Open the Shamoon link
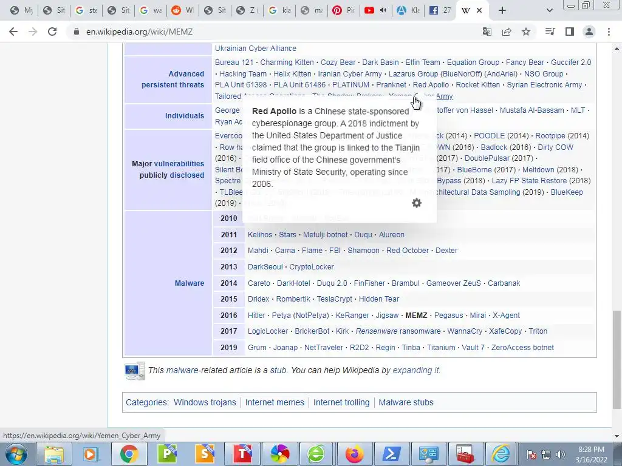The width and height of the screenshot is (622, 466). pyautogui.click(x=363, y=251)
